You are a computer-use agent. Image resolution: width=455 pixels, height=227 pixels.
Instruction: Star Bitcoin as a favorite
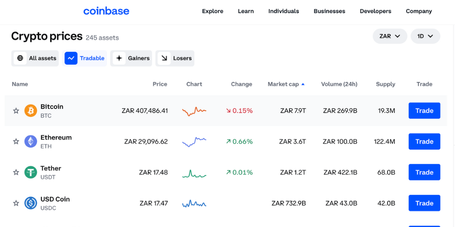pyautogui.click(x=16, y=111)
